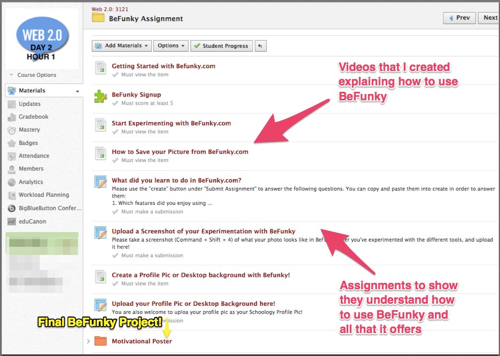
Task: Open Create a Profile Pic or Desktop background
Action: (x=200, y=275)
